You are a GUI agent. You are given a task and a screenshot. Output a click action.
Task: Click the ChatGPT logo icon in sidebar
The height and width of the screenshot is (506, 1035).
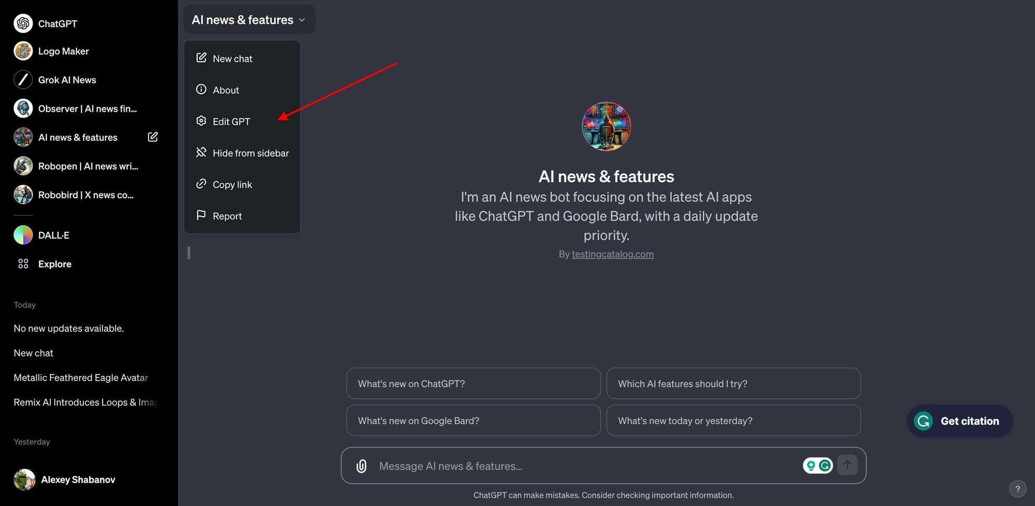pos(23,23)
